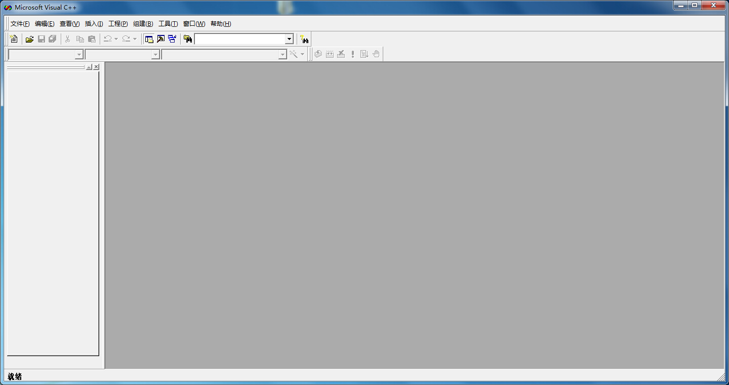729x385 pixels.
Task: Click the Save floppy disk icon
Action: coord(41,39)
